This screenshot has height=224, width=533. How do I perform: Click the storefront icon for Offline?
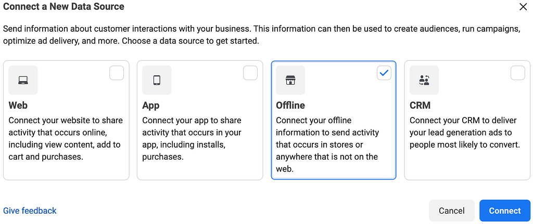pos(290,80)
